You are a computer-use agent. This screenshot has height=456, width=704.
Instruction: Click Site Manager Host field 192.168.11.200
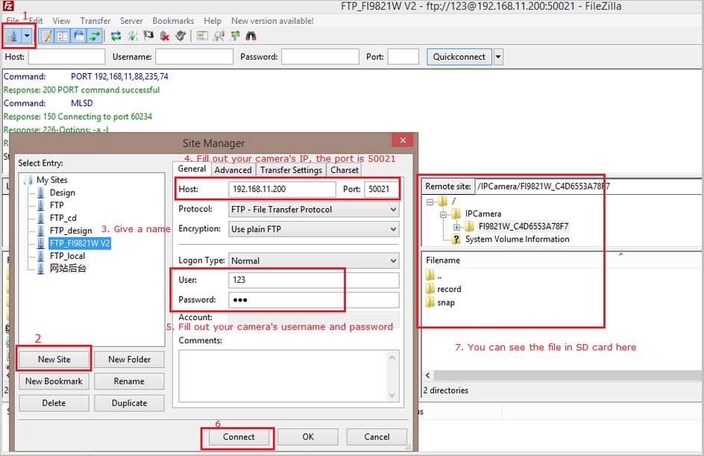click(282, 189)
